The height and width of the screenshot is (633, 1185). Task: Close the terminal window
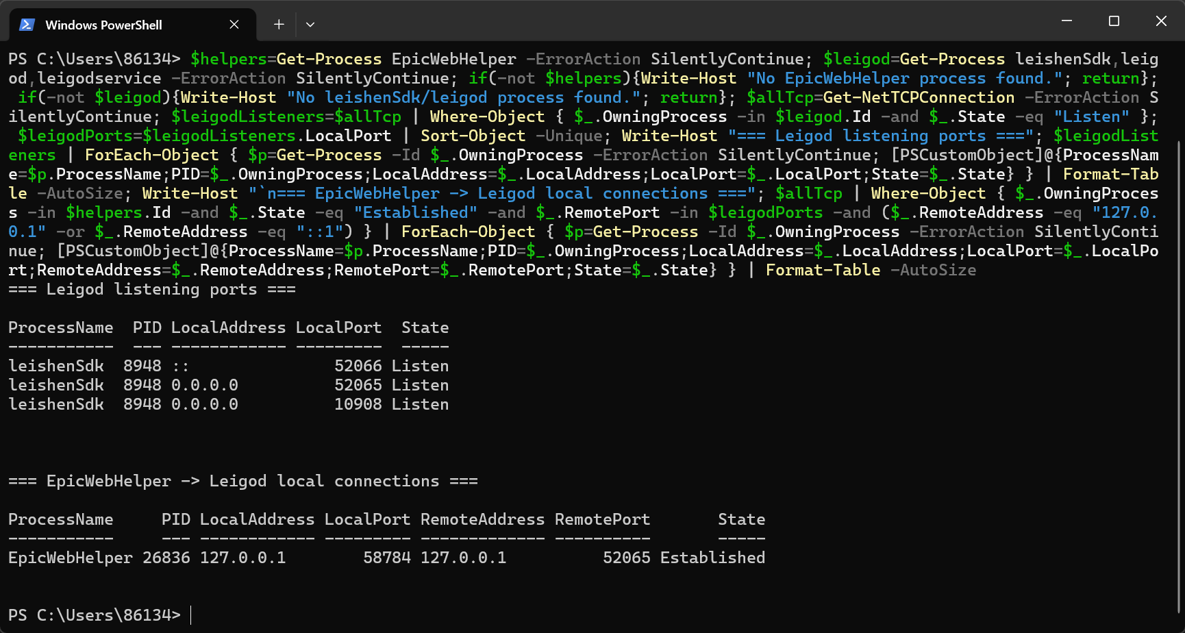(1161, 21)
